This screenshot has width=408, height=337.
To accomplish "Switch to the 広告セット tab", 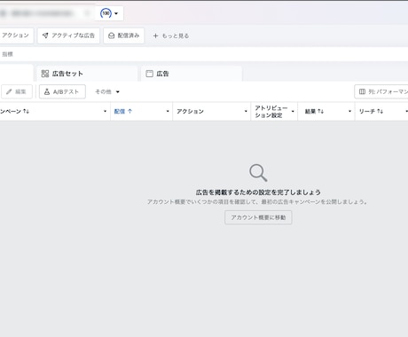I will (x=87, y=74).
